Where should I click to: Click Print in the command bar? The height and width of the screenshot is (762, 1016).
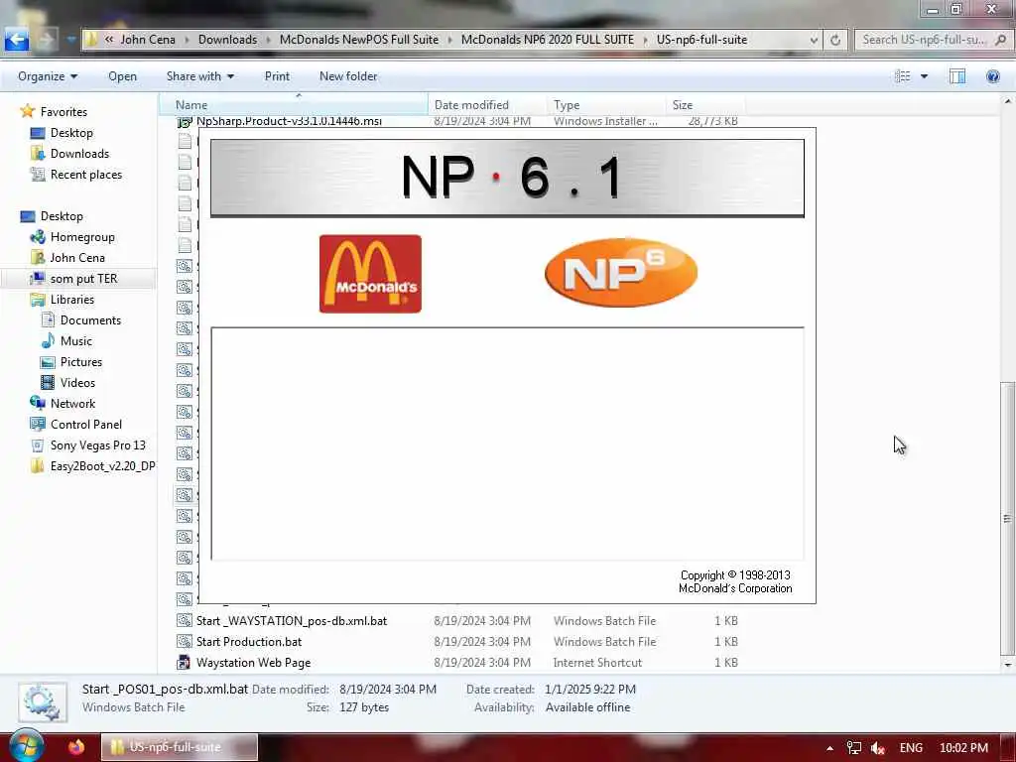tap(277, 76)
